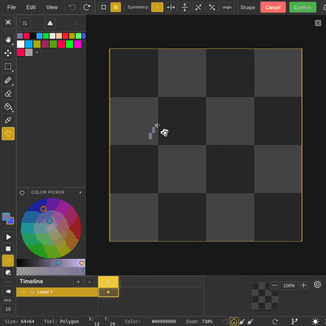Open the File menu
The width and height of the screenshot is (326, 326).
point(12,7)
